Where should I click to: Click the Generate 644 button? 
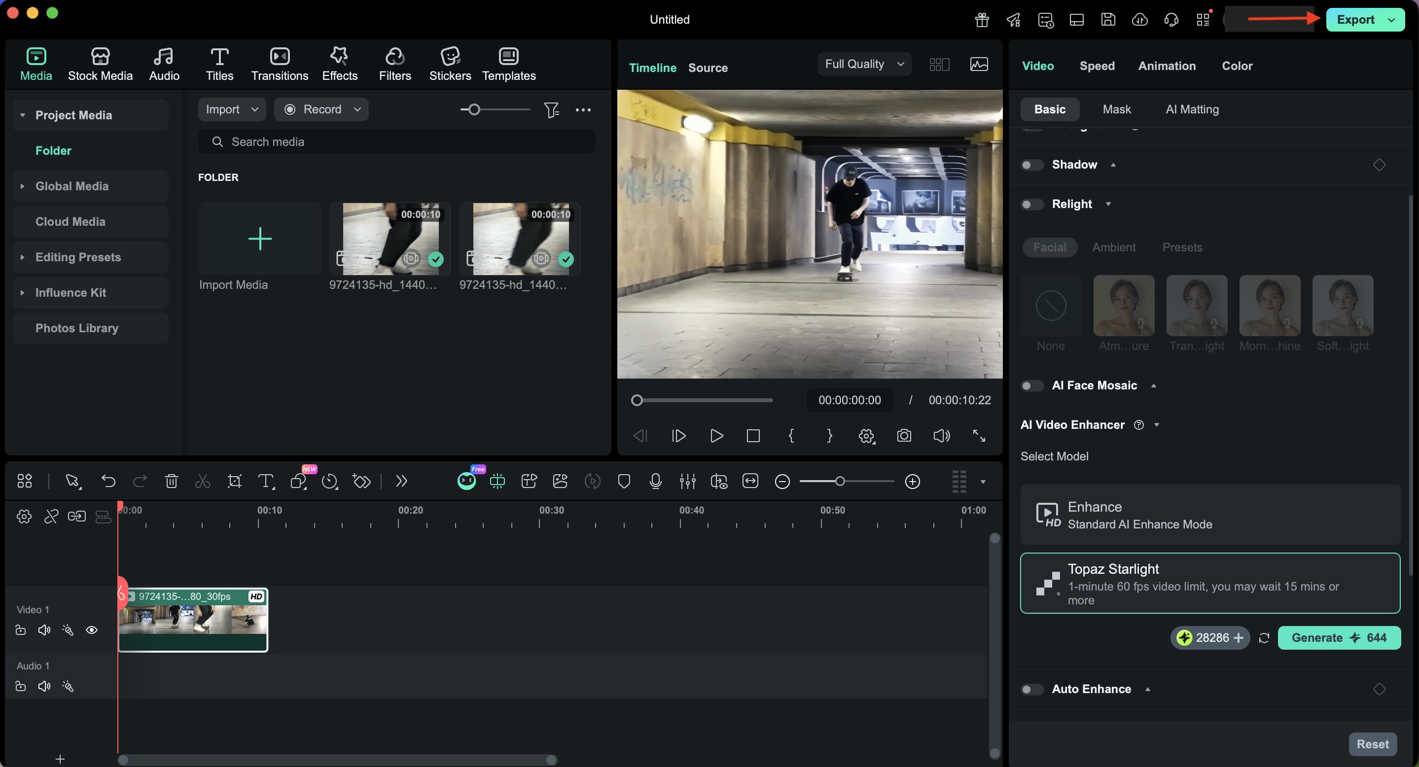pos(1338,638)
